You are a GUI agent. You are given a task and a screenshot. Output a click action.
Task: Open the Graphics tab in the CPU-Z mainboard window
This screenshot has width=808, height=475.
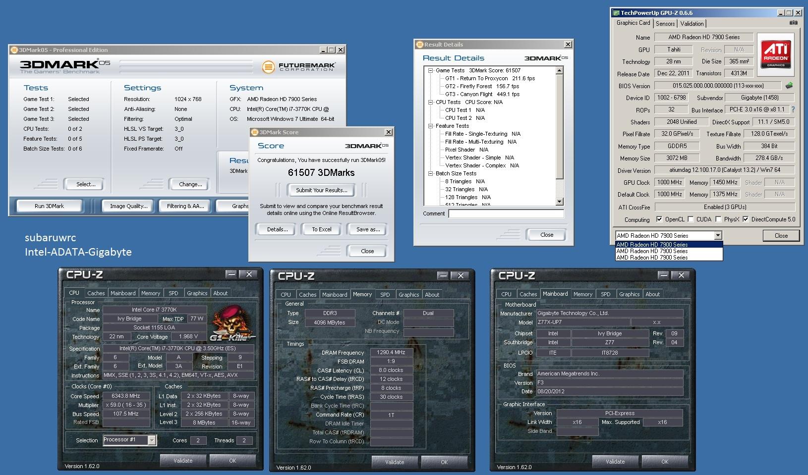pyautogui.click(x=629, y=294)
